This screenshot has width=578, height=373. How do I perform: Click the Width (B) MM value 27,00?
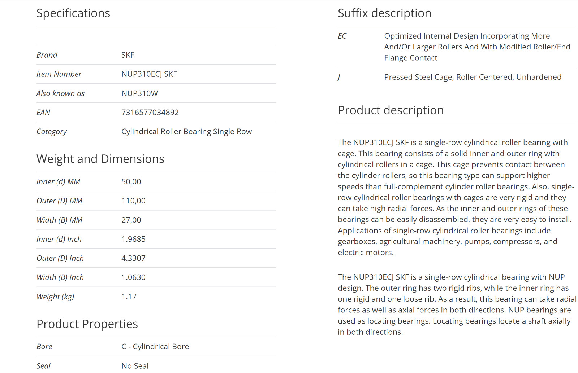tap(131, 220)
